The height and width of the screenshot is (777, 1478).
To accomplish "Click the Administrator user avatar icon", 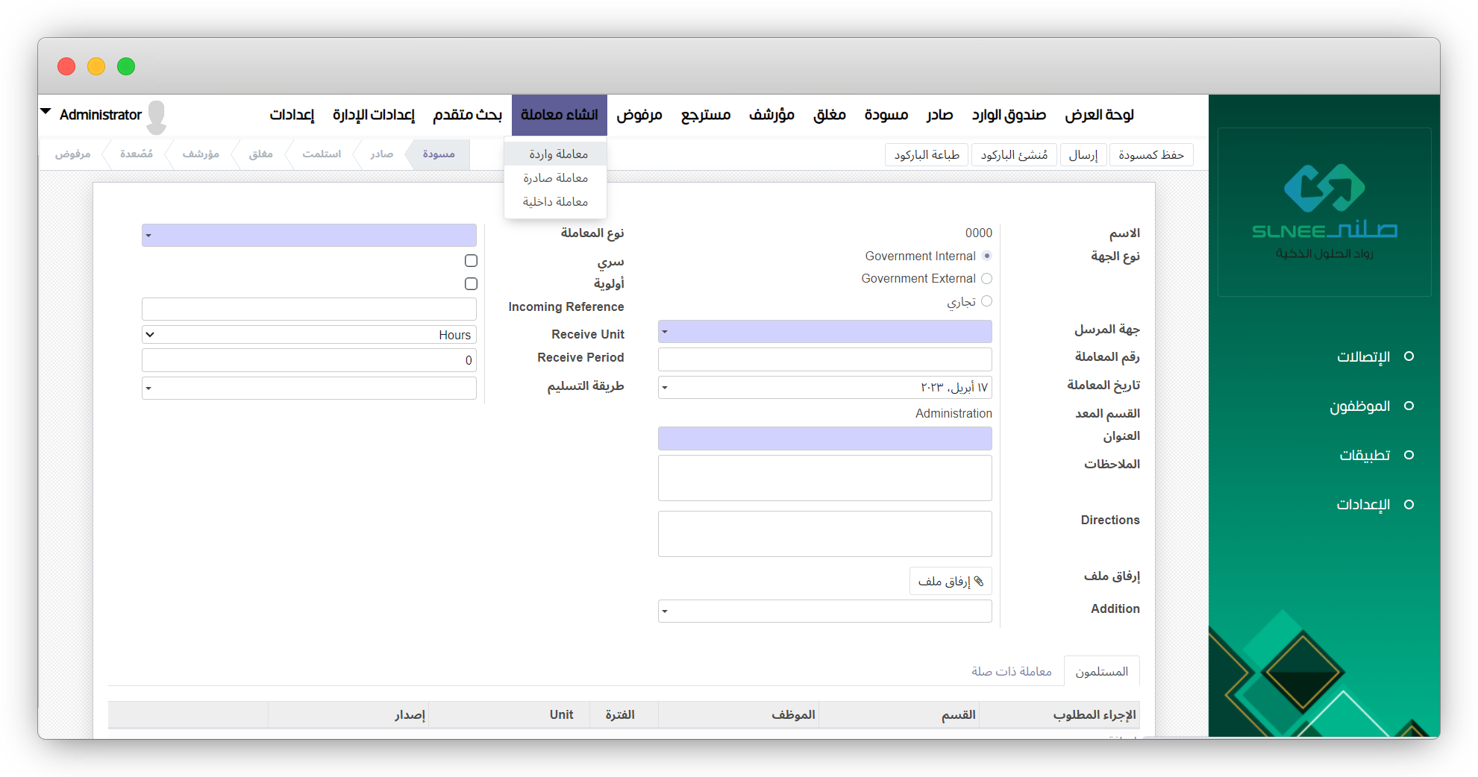I will point(157,116).
